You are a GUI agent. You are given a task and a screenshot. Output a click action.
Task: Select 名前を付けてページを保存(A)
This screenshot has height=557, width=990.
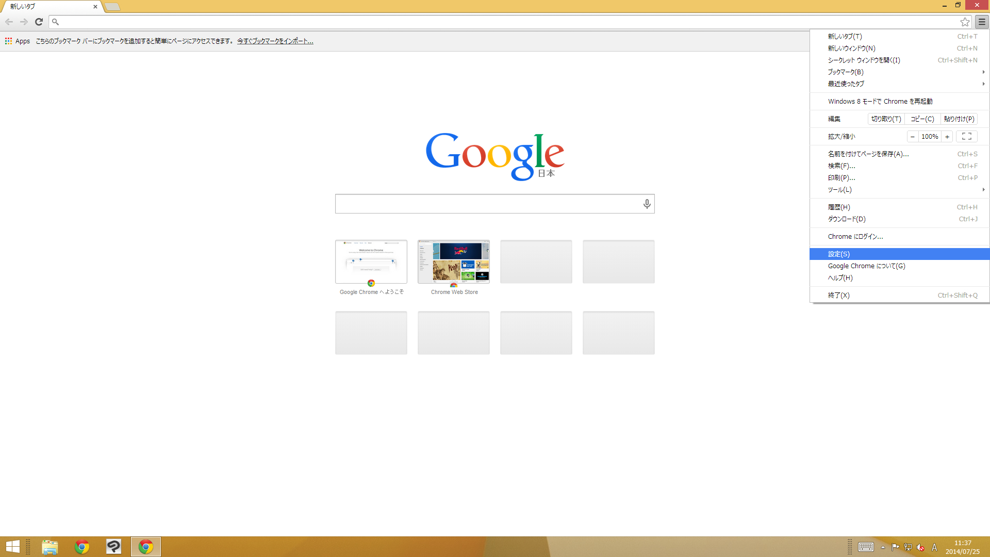pyautogui.click(x=900, y=154)
